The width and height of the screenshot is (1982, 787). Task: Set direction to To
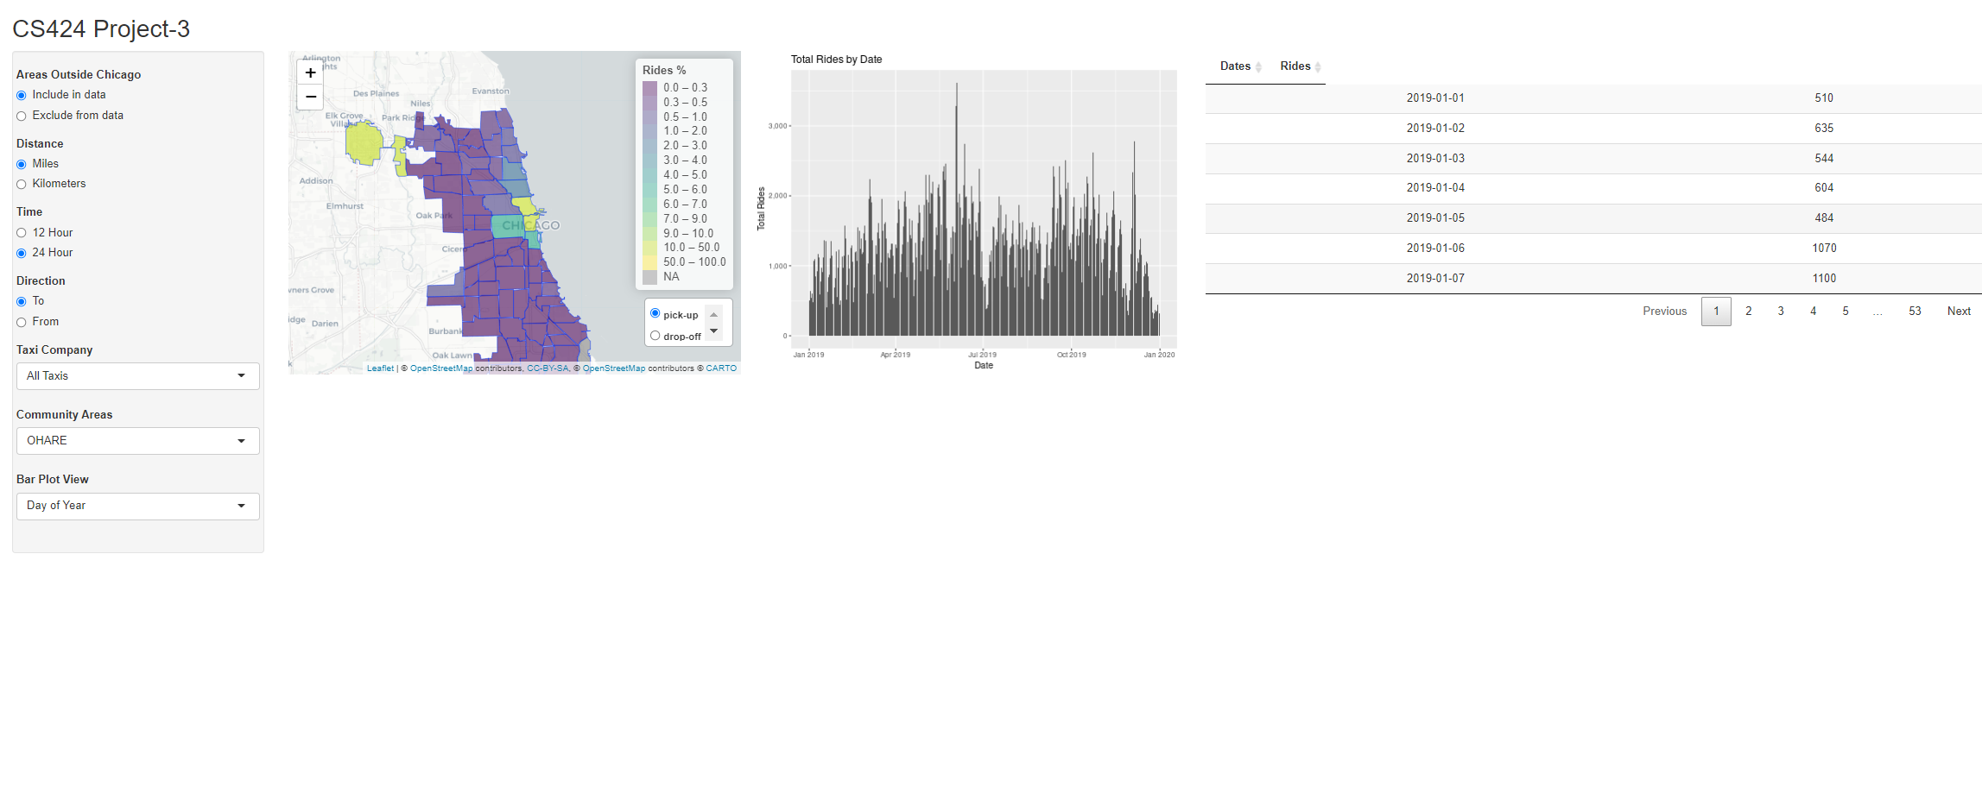(22, 301)
